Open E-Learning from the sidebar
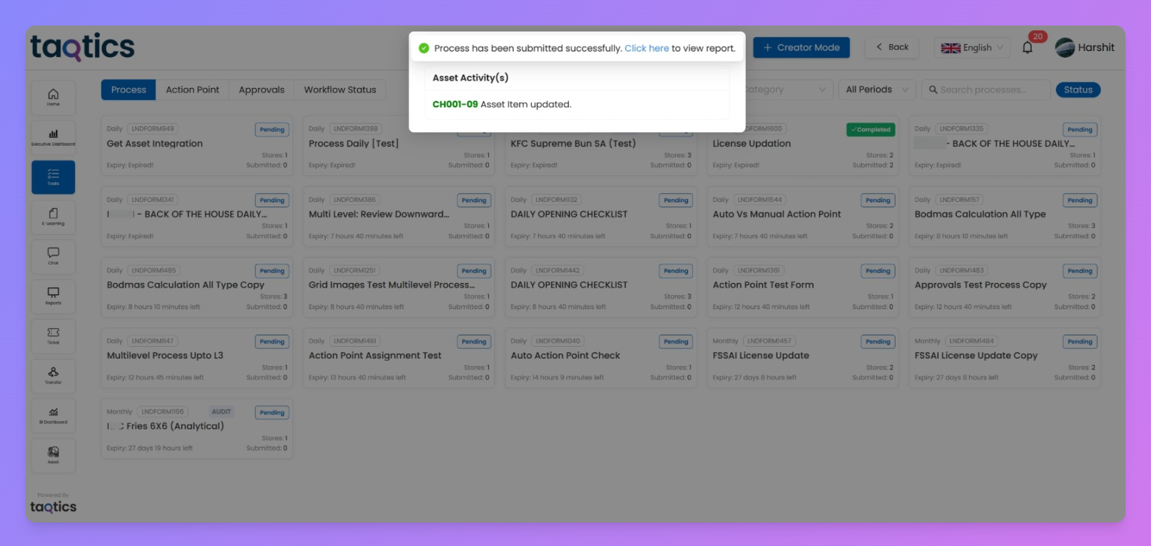 click(53, 217)
